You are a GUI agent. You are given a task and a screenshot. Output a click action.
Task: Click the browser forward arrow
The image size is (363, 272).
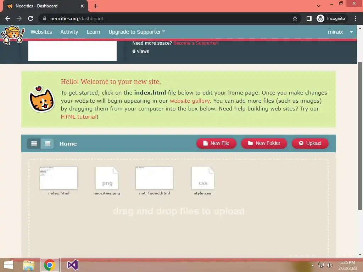click(x=19, y=18)
